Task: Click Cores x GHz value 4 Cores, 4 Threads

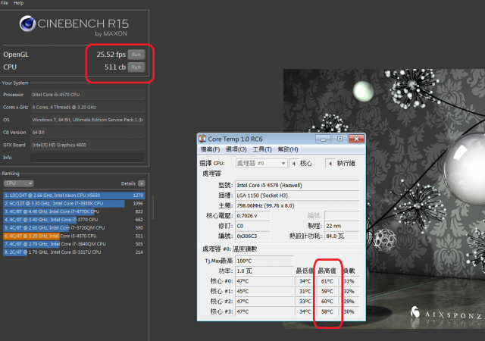Action: click(88, 108)
